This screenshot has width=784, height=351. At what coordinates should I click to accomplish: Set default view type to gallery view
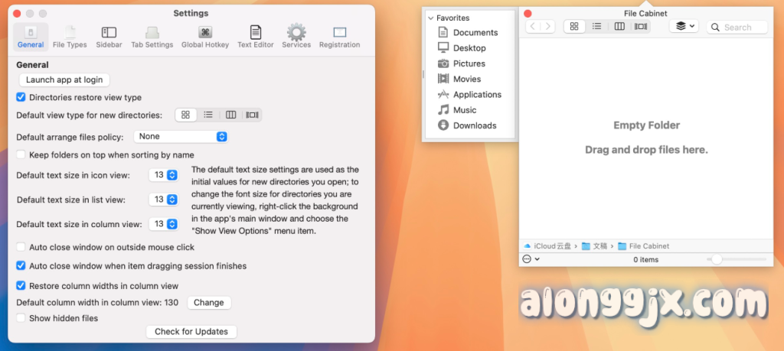252,115
